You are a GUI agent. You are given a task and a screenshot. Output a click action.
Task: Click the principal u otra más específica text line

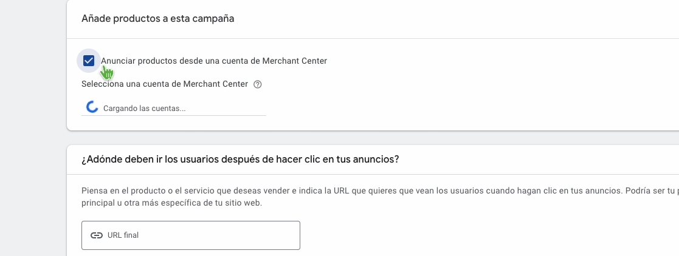tap(171, 203)
